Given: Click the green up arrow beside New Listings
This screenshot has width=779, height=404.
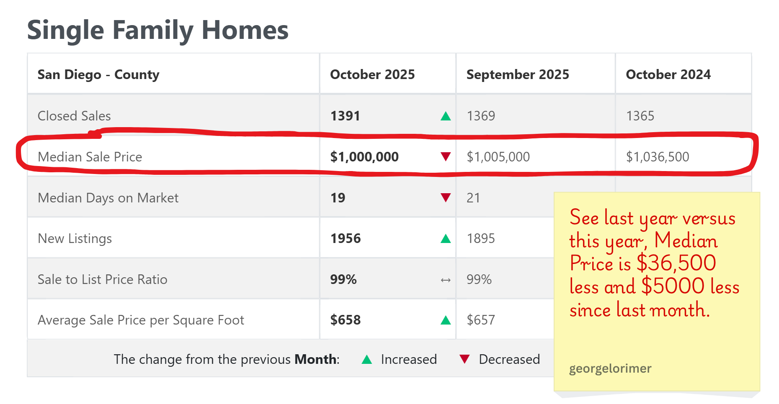Looking at the screenshot, I should click(x=446, y=239).
